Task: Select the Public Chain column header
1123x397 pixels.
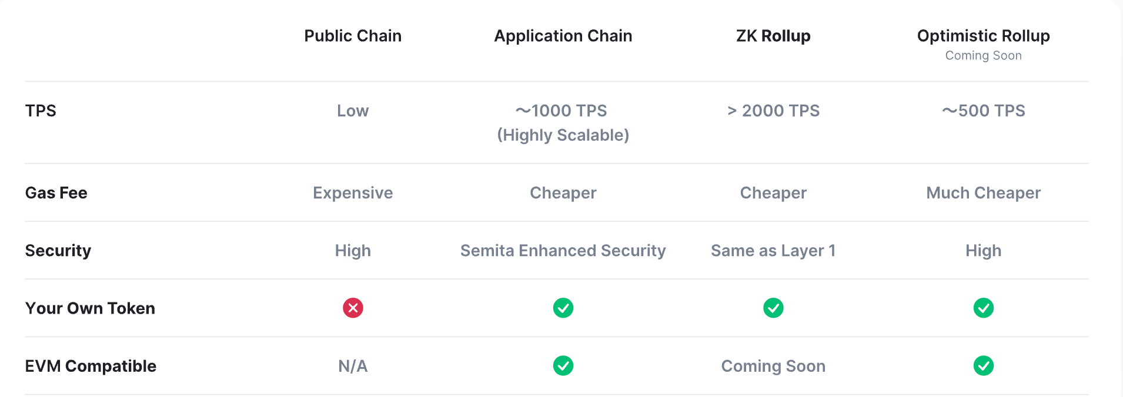Action: [353, 36]
